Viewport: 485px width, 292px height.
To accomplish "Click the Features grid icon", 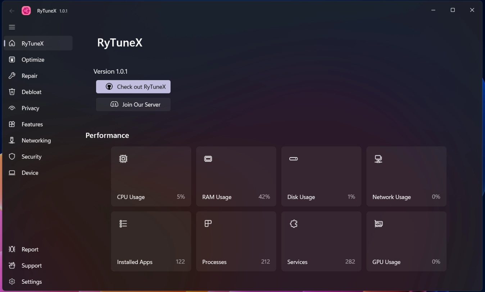I will pyautogui.click(x=12, y=124).
